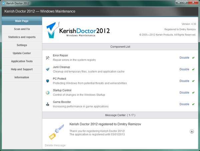The image size is (200, 151).
Task: Open Statistics and reports
Action: pyautogui.click(x=22, y=37)
